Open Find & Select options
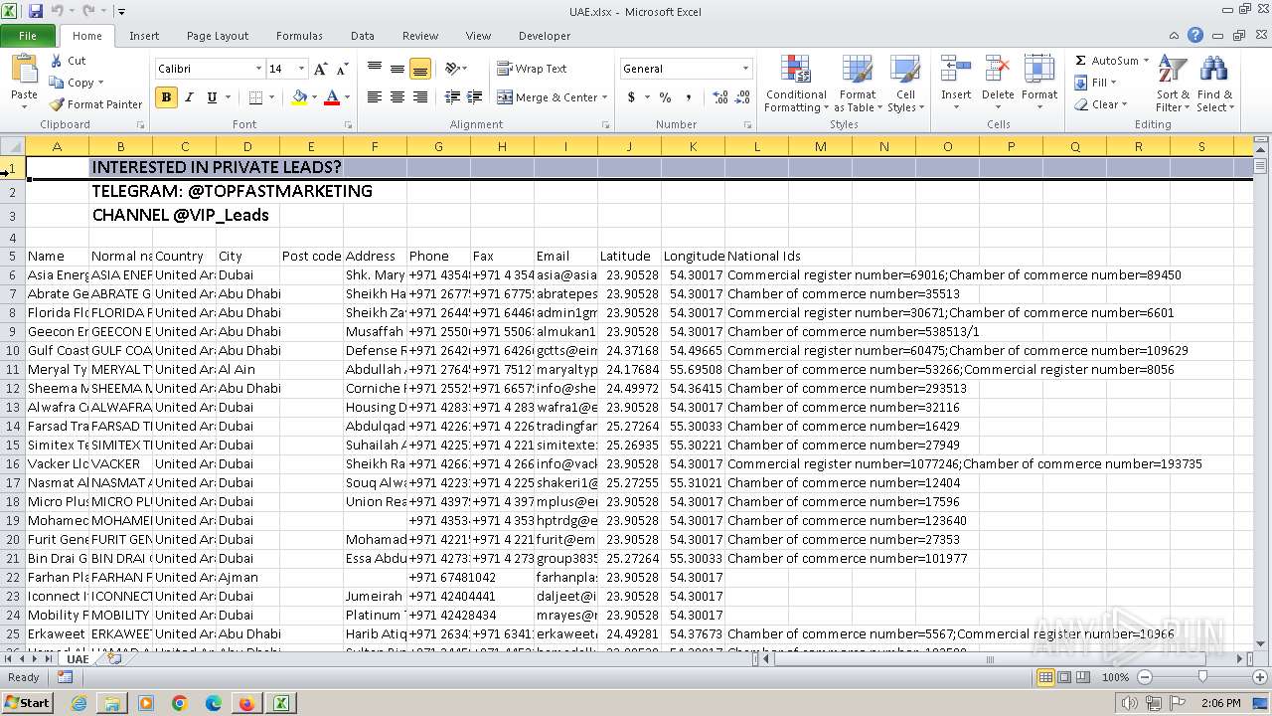The image size is (1272, 716). coord(1214,86)
